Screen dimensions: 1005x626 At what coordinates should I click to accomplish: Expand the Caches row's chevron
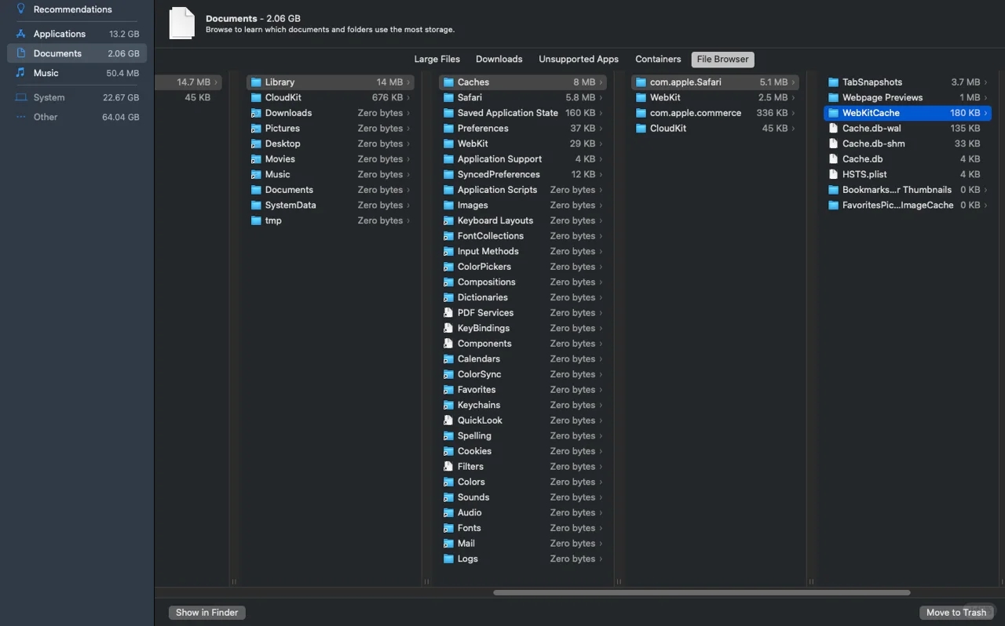[601, 82]
